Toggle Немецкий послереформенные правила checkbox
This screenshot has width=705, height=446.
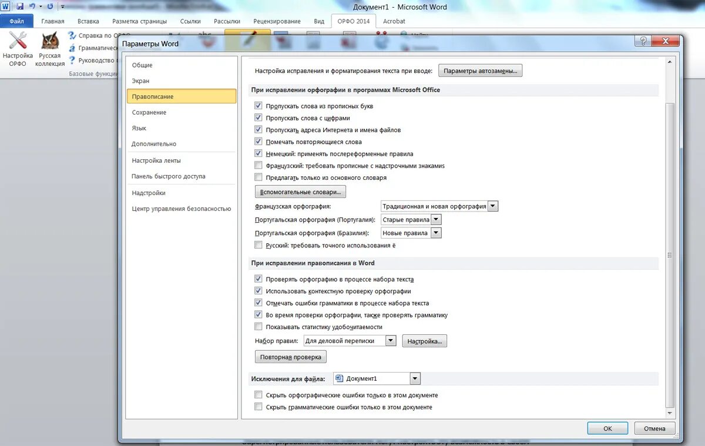point(258,153)
